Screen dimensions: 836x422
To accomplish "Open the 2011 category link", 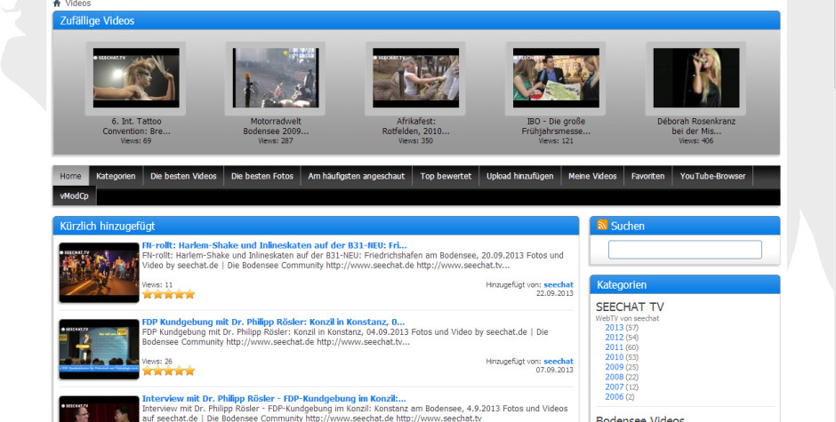I will tap(615, 347).
